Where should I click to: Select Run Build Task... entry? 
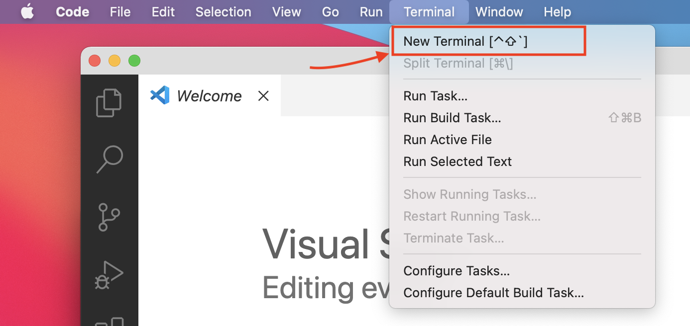[x=522, y=118]
